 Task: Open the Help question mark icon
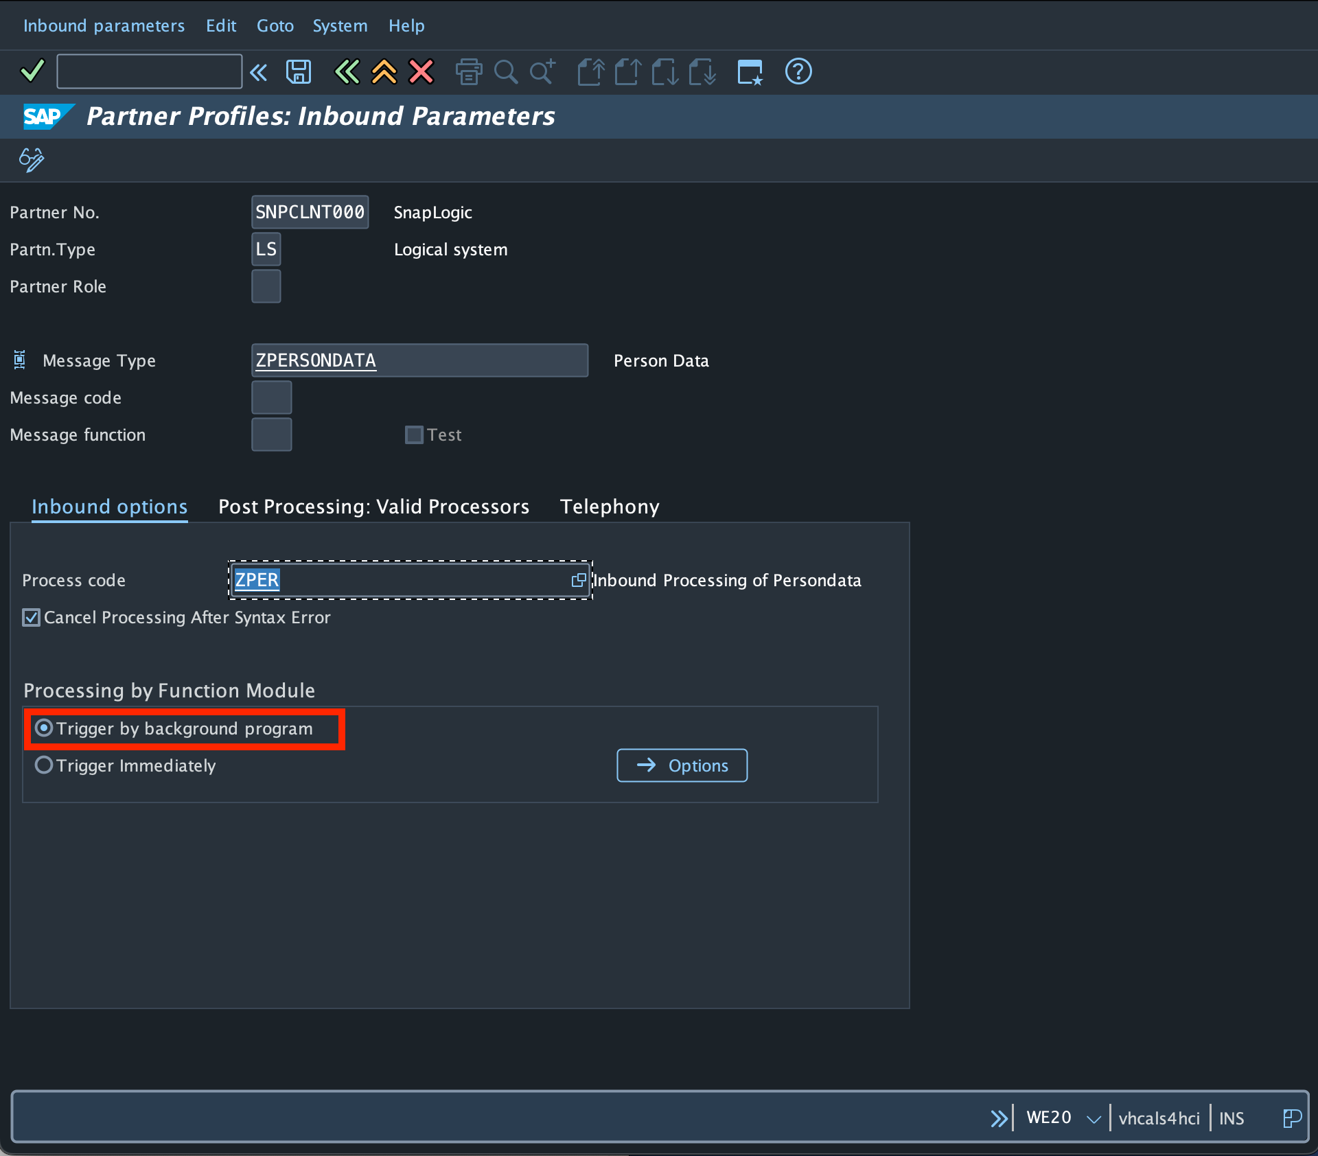click(798, 71)
